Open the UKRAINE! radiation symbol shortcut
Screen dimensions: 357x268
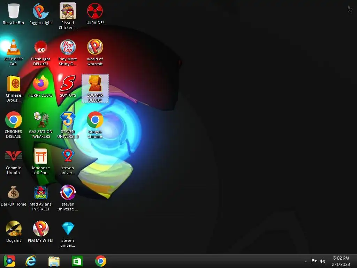tap(95, 14)
